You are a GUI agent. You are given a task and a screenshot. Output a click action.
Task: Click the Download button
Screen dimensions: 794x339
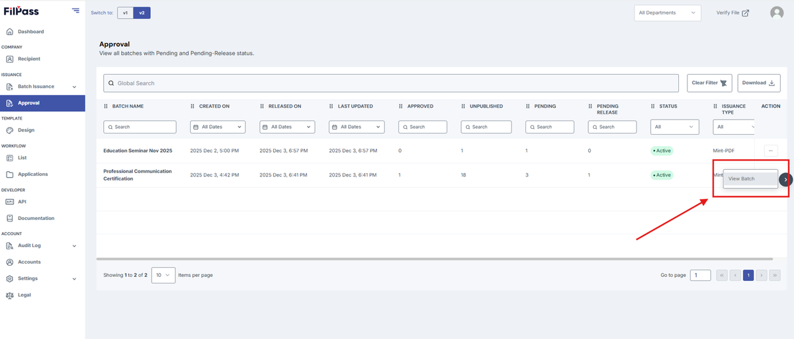(758, 83)
